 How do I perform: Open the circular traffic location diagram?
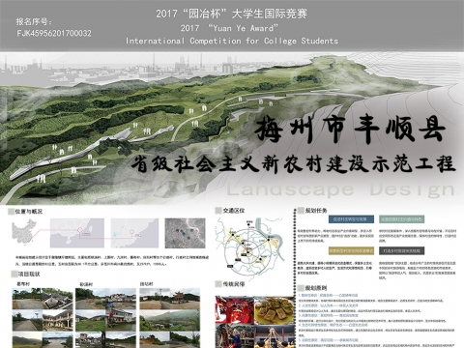250,246
